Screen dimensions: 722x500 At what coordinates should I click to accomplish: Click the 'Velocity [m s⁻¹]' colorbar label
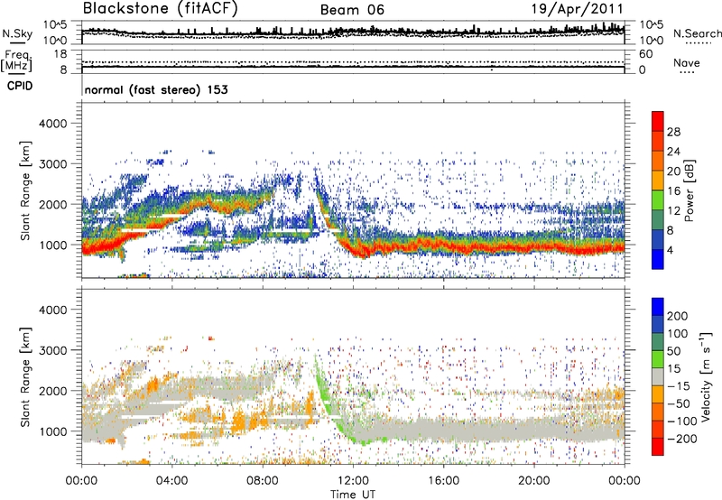[705, 376]
